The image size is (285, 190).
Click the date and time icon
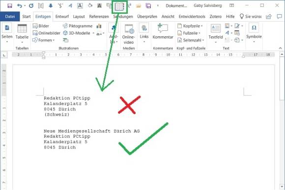click(x=237, y=33)
